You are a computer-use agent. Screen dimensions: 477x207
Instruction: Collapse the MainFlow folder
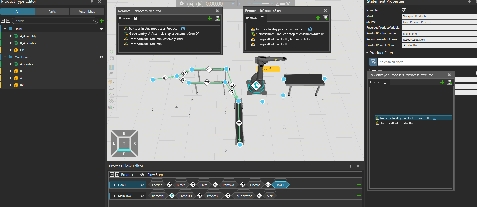(x=5, y=57)
